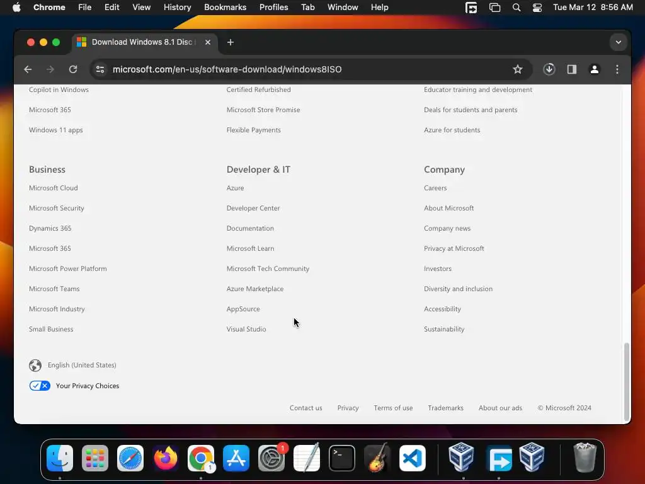This screenshot has width=645, height=484.
Task: Open TextEdit from the Dock
Action: pyautogui.click(x=307, y=458)
